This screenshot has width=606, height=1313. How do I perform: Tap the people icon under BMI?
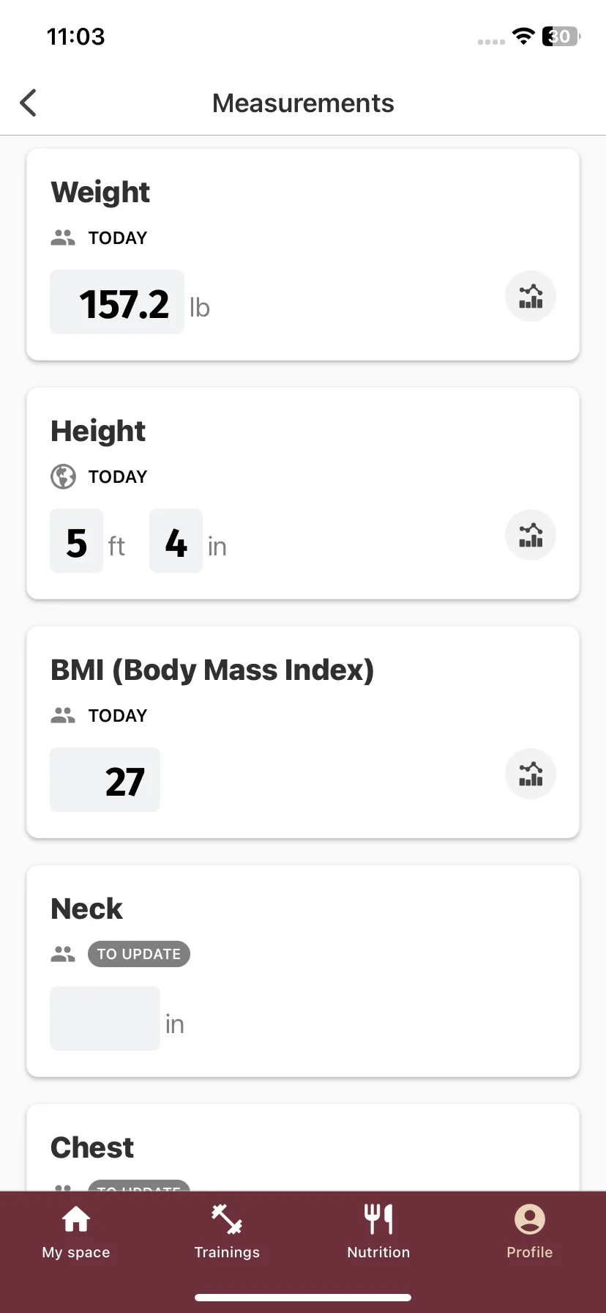(63, 715)
